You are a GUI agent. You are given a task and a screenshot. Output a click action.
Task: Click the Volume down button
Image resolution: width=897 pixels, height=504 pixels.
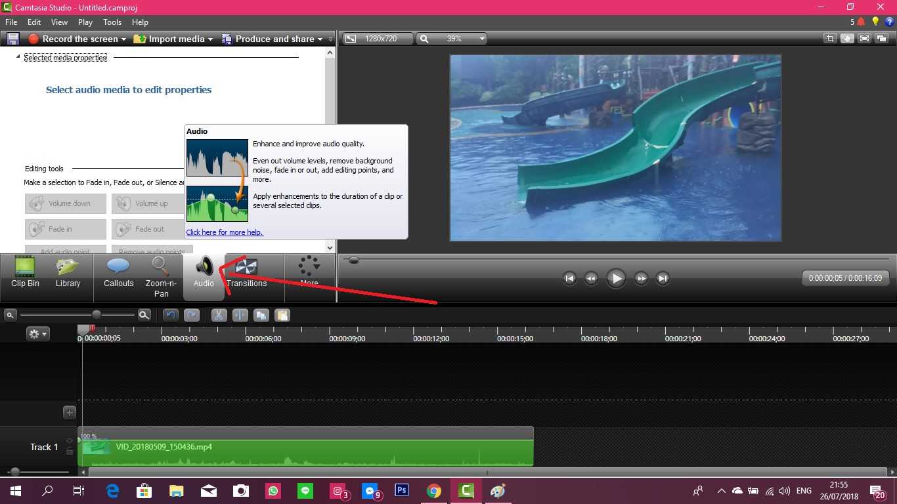tap(66, 203)
